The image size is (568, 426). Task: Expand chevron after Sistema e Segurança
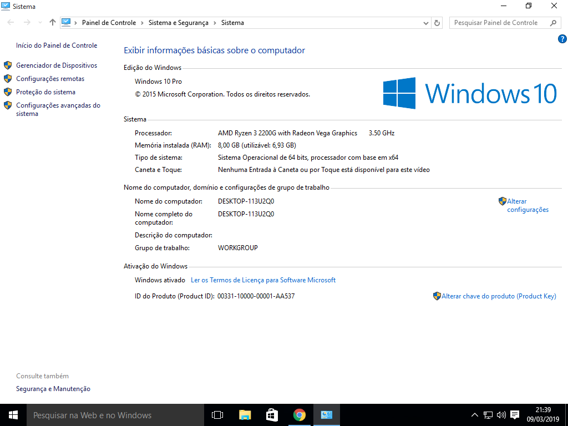(x=215, y=23)
